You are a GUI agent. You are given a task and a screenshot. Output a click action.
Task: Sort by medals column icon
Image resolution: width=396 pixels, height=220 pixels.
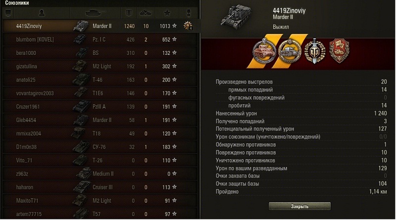click(x=189, y=13)
